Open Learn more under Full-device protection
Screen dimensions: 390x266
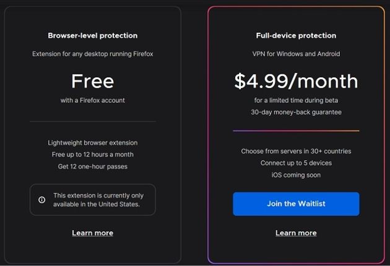coord(296,233)
